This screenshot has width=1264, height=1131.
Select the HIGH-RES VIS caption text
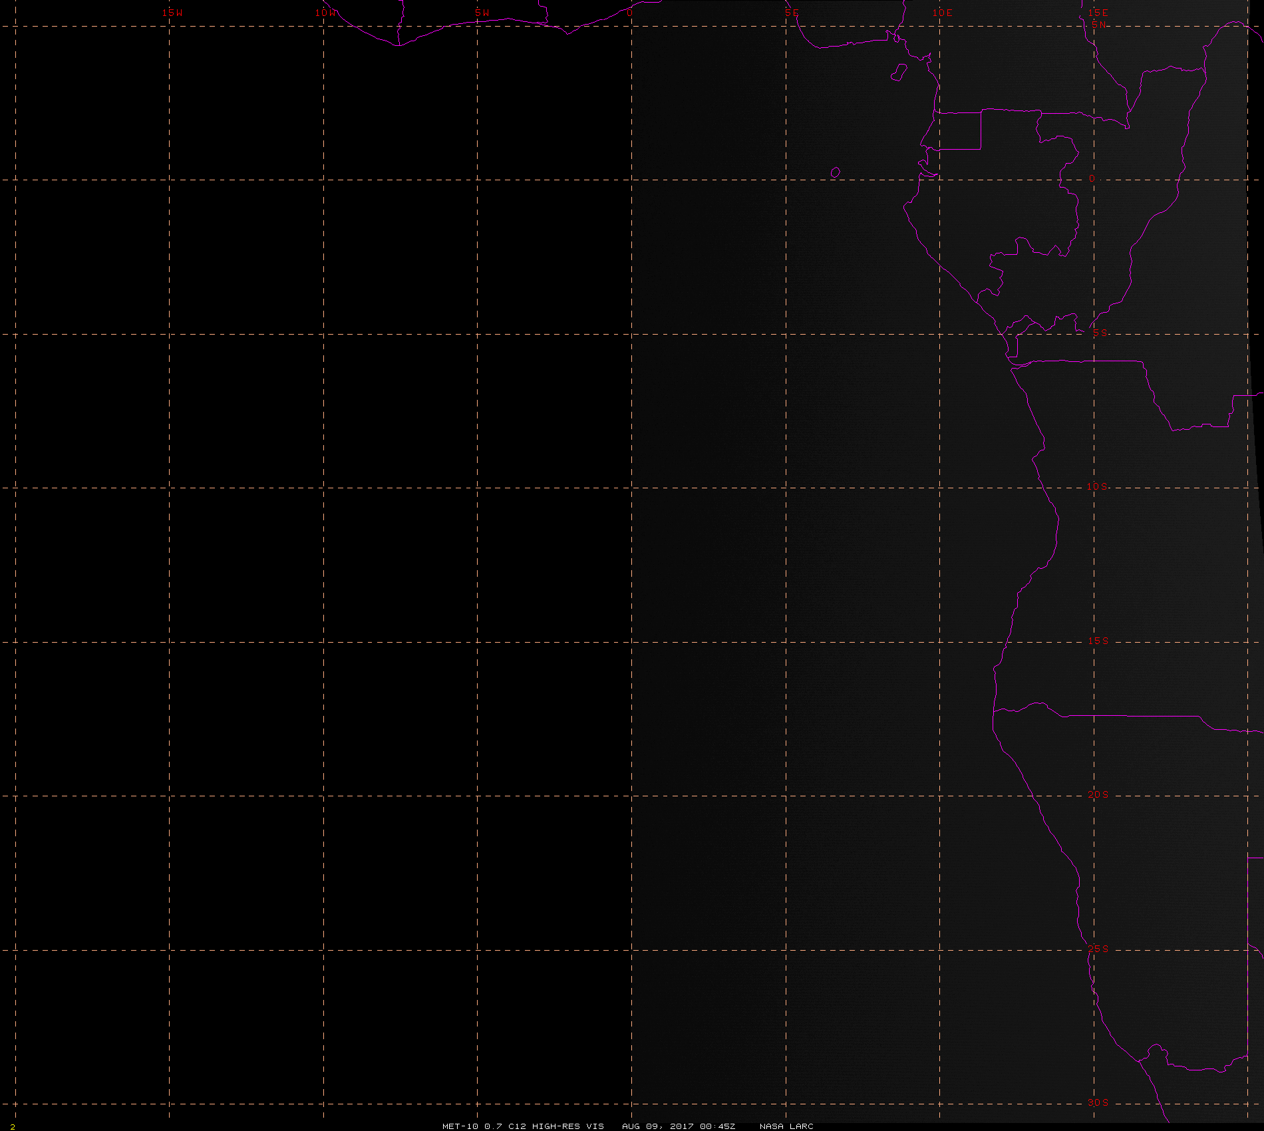tap(569, 1126)
